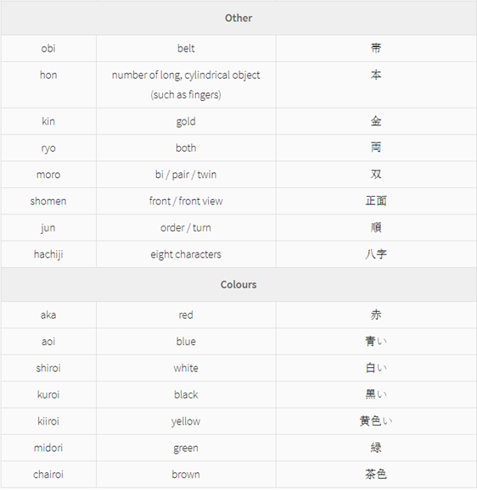Select the 'kin' romaji cell
Viewport: 477px width, 490px height.
click(x=48, y=121)
